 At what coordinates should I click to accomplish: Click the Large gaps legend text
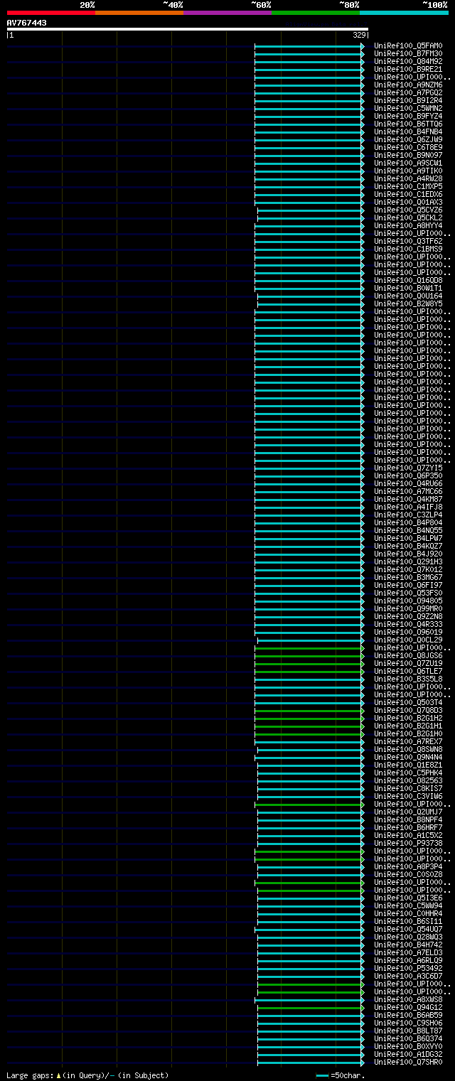87,1075
